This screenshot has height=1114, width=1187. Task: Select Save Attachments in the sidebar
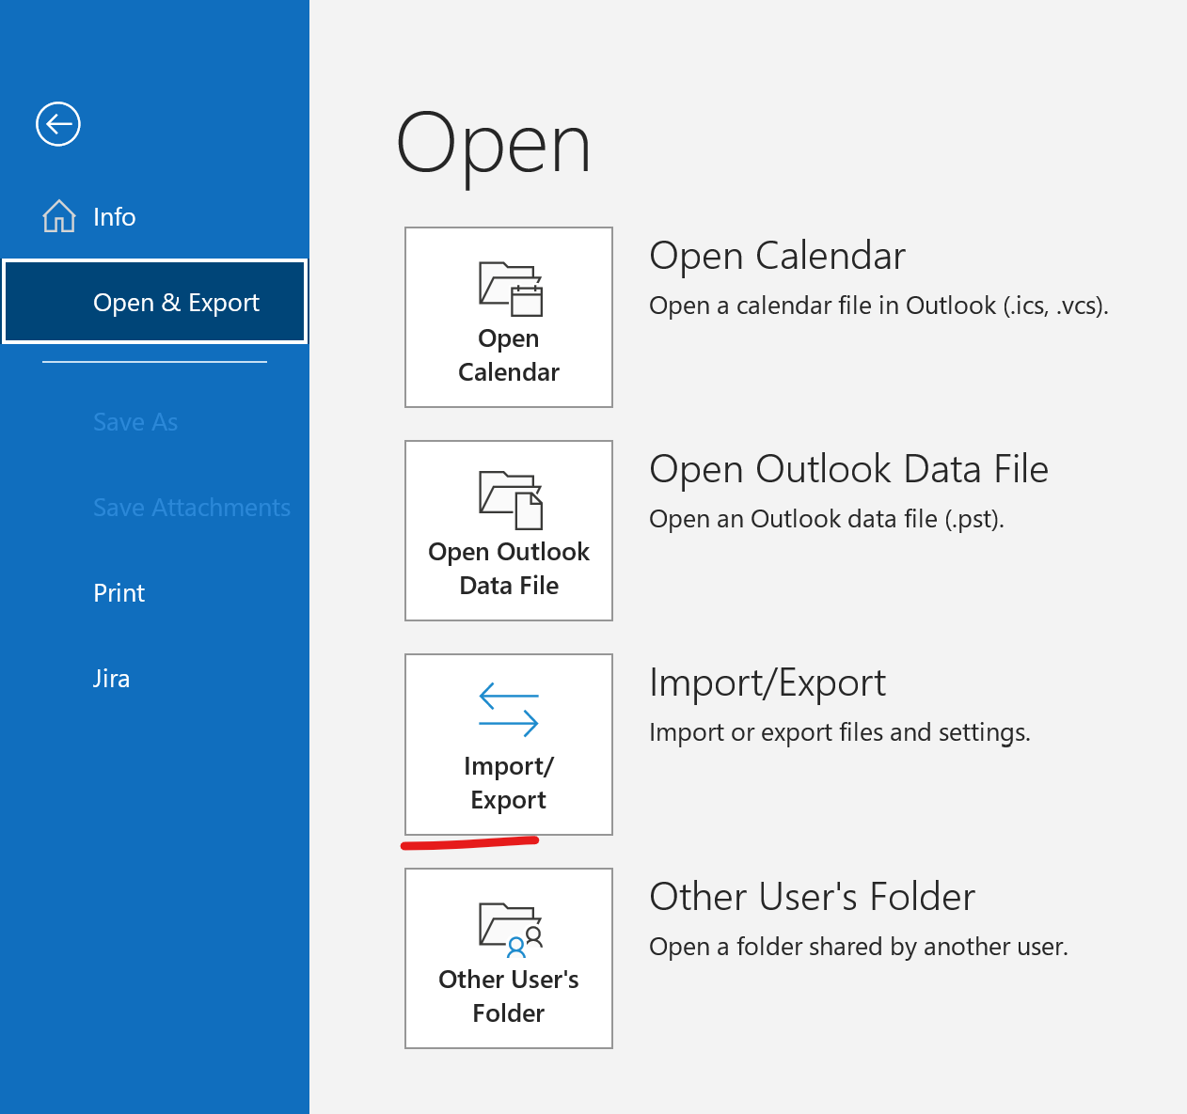(191, 508)
